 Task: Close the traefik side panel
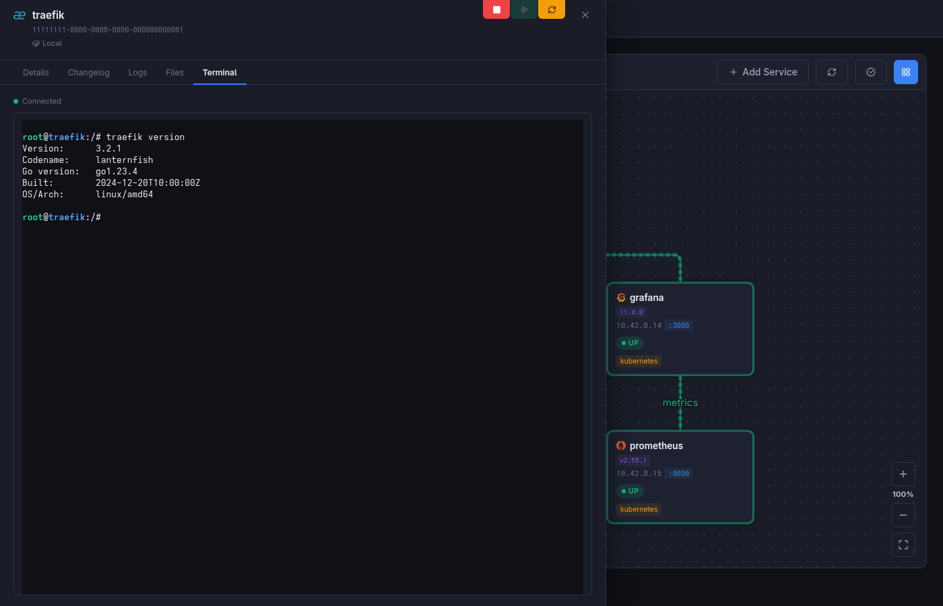[x=585, y=15]
